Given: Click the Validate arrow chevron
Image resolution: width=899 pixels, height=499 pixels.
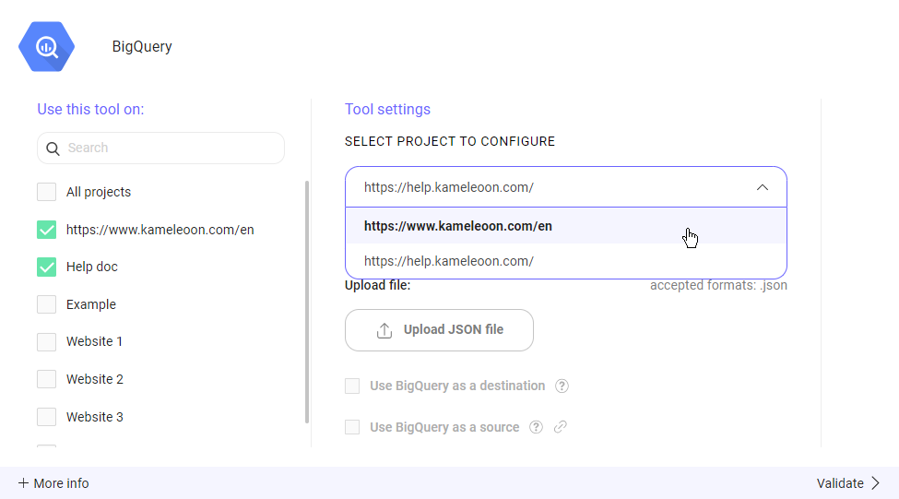Looking at the screenshot, I should [876, 483].
